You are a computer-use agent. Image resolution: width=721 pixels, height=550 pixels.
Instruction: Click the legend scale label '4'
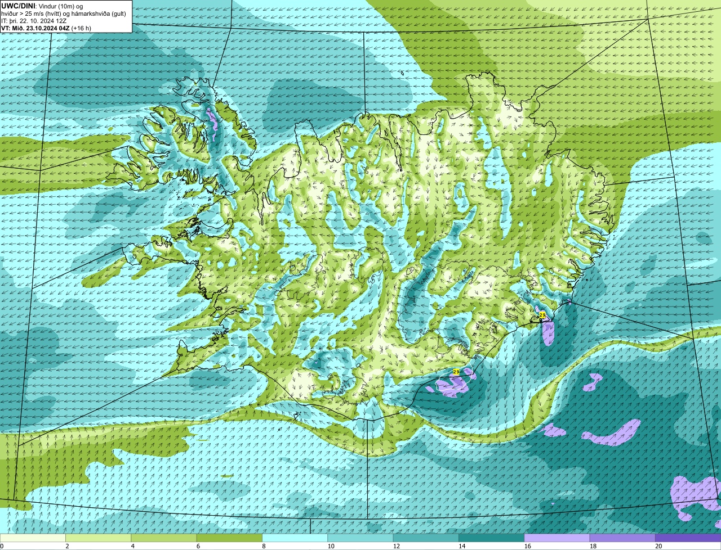(132, 546)
